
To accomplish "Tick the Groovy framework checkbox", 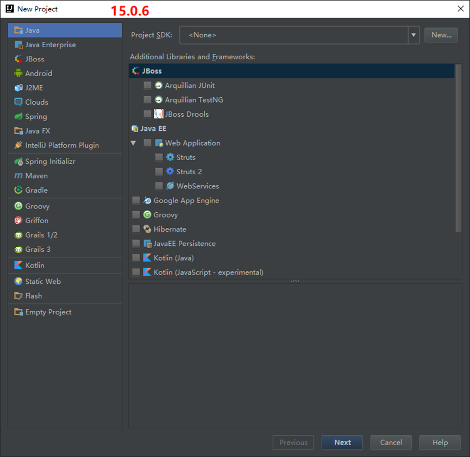I will [136, 215].
